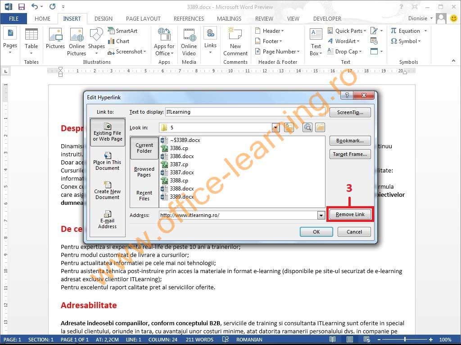Screen dimensions: 461x345
Task: Open the FILE tab
Action: 14,18
